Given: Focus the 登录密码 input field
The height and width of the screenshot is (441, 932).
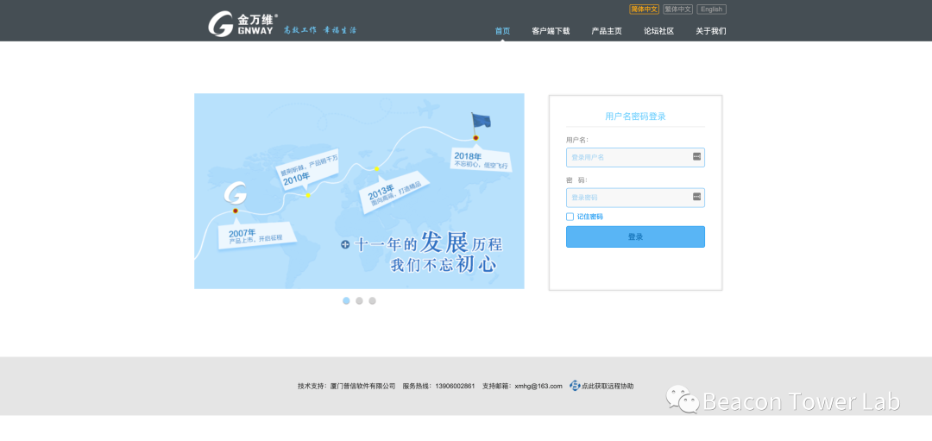Looking at the screenshot, I should coord(635,198).
